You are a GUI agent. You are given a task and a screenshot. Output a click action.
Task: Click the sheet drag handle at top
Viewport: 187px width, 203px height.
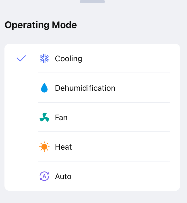tap(92, 2)
